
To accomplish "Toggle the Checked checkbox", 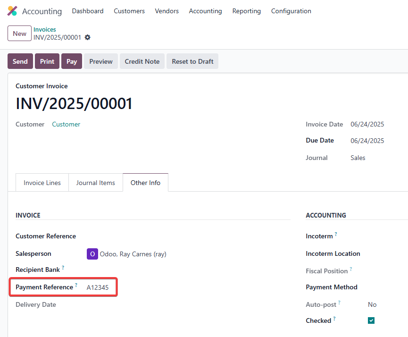I will (371, 320).
